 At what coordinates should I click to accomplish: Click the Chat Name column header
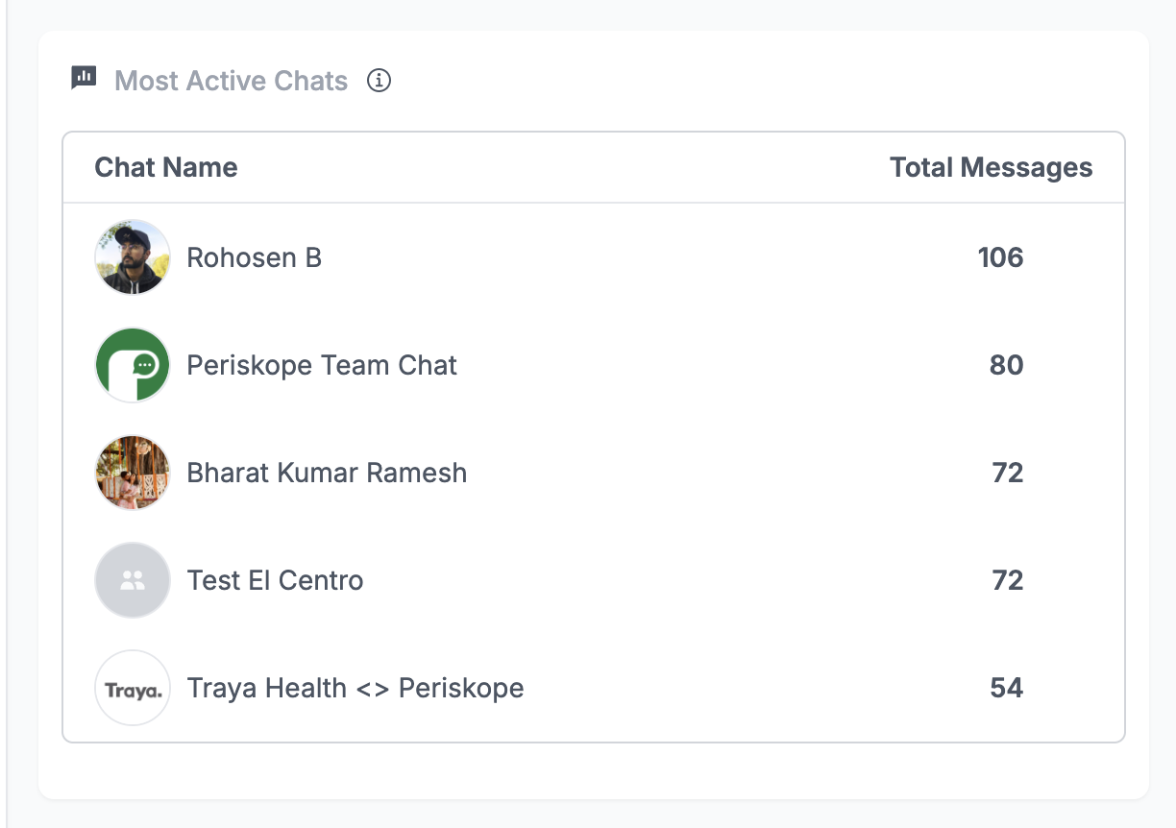(165, 167)
